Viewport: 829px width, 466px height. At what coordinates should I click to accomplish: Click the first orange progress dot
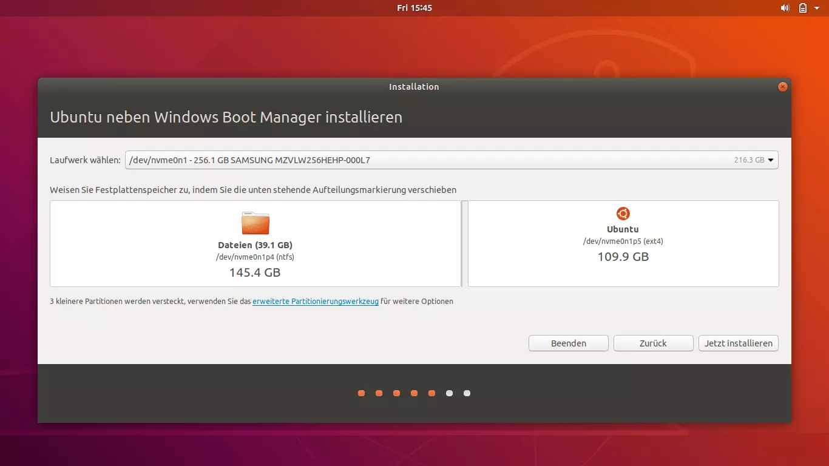pos(362,393)
